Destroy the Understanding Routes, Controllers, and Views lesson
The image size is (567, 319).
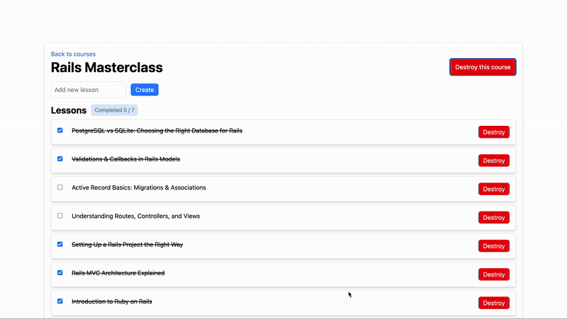493,217
